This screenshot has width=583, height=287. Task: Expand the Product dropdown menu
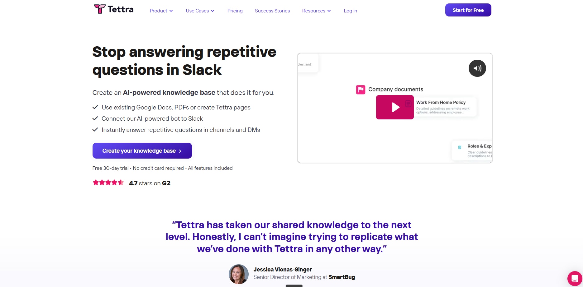click(x=161, y=11)
